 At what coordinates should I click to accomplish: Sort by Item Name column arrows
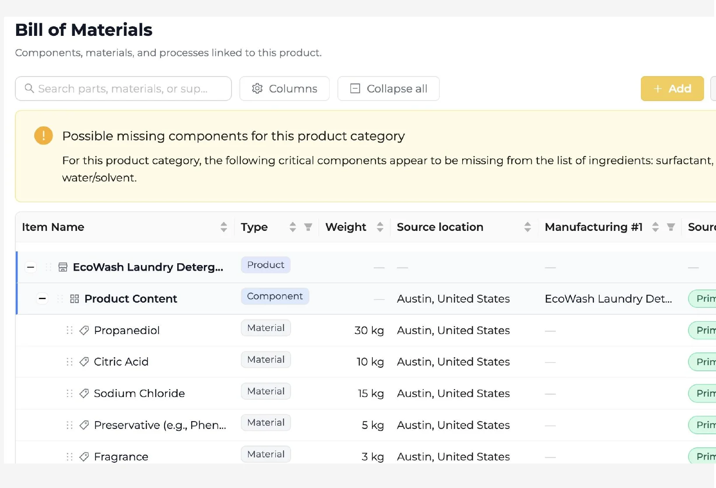coord(224,227)
